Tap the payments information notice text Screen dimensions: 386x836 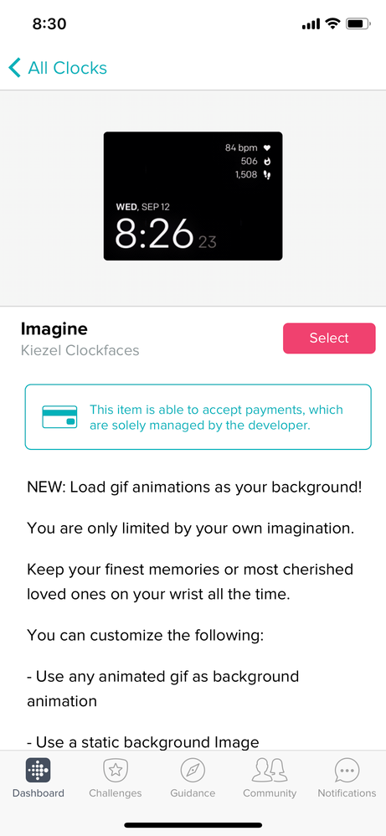pyautogui.click(x=216, y=417)
